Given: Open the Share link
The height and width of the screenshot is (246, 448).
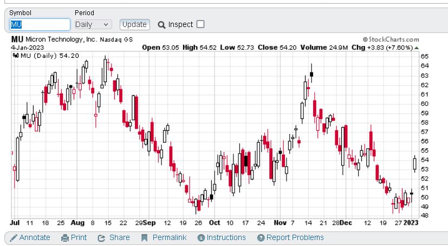Looking at the screenshot, I should pyautogui.click(x=119, y=237).
